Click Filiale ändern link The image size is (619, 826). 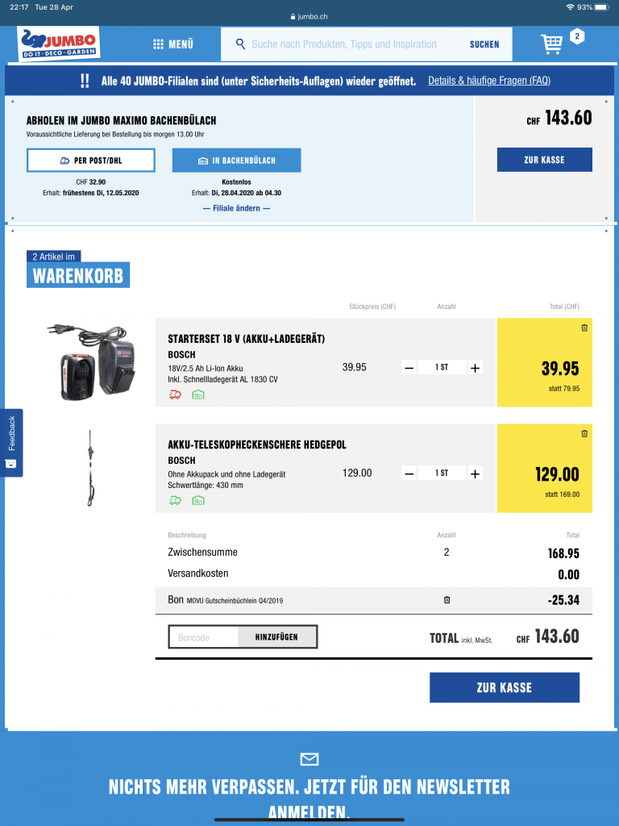[236, 208]
